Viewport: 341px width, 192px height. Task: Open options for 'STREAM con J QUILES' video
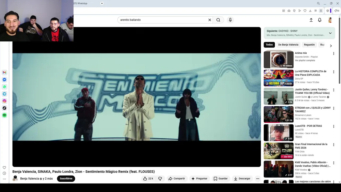(x=334, y=108)
